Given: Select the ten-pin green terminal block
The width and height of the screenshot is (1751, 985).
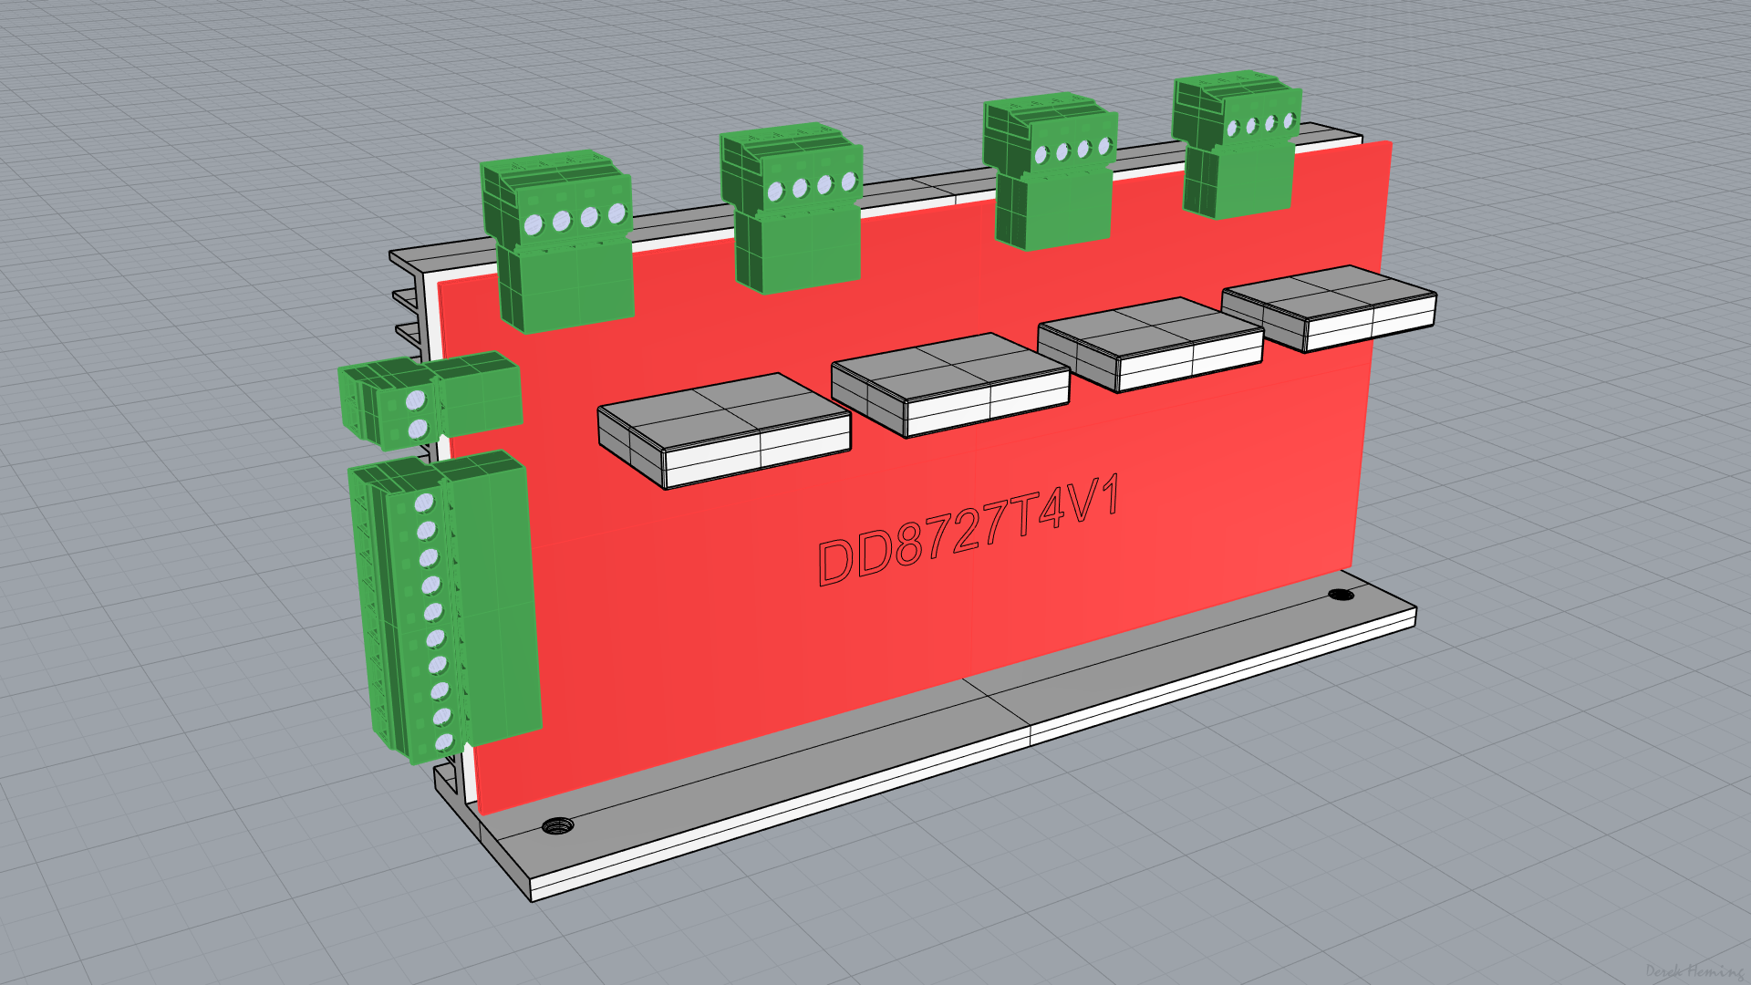Looking at the screenshot, I should (444, 606).
